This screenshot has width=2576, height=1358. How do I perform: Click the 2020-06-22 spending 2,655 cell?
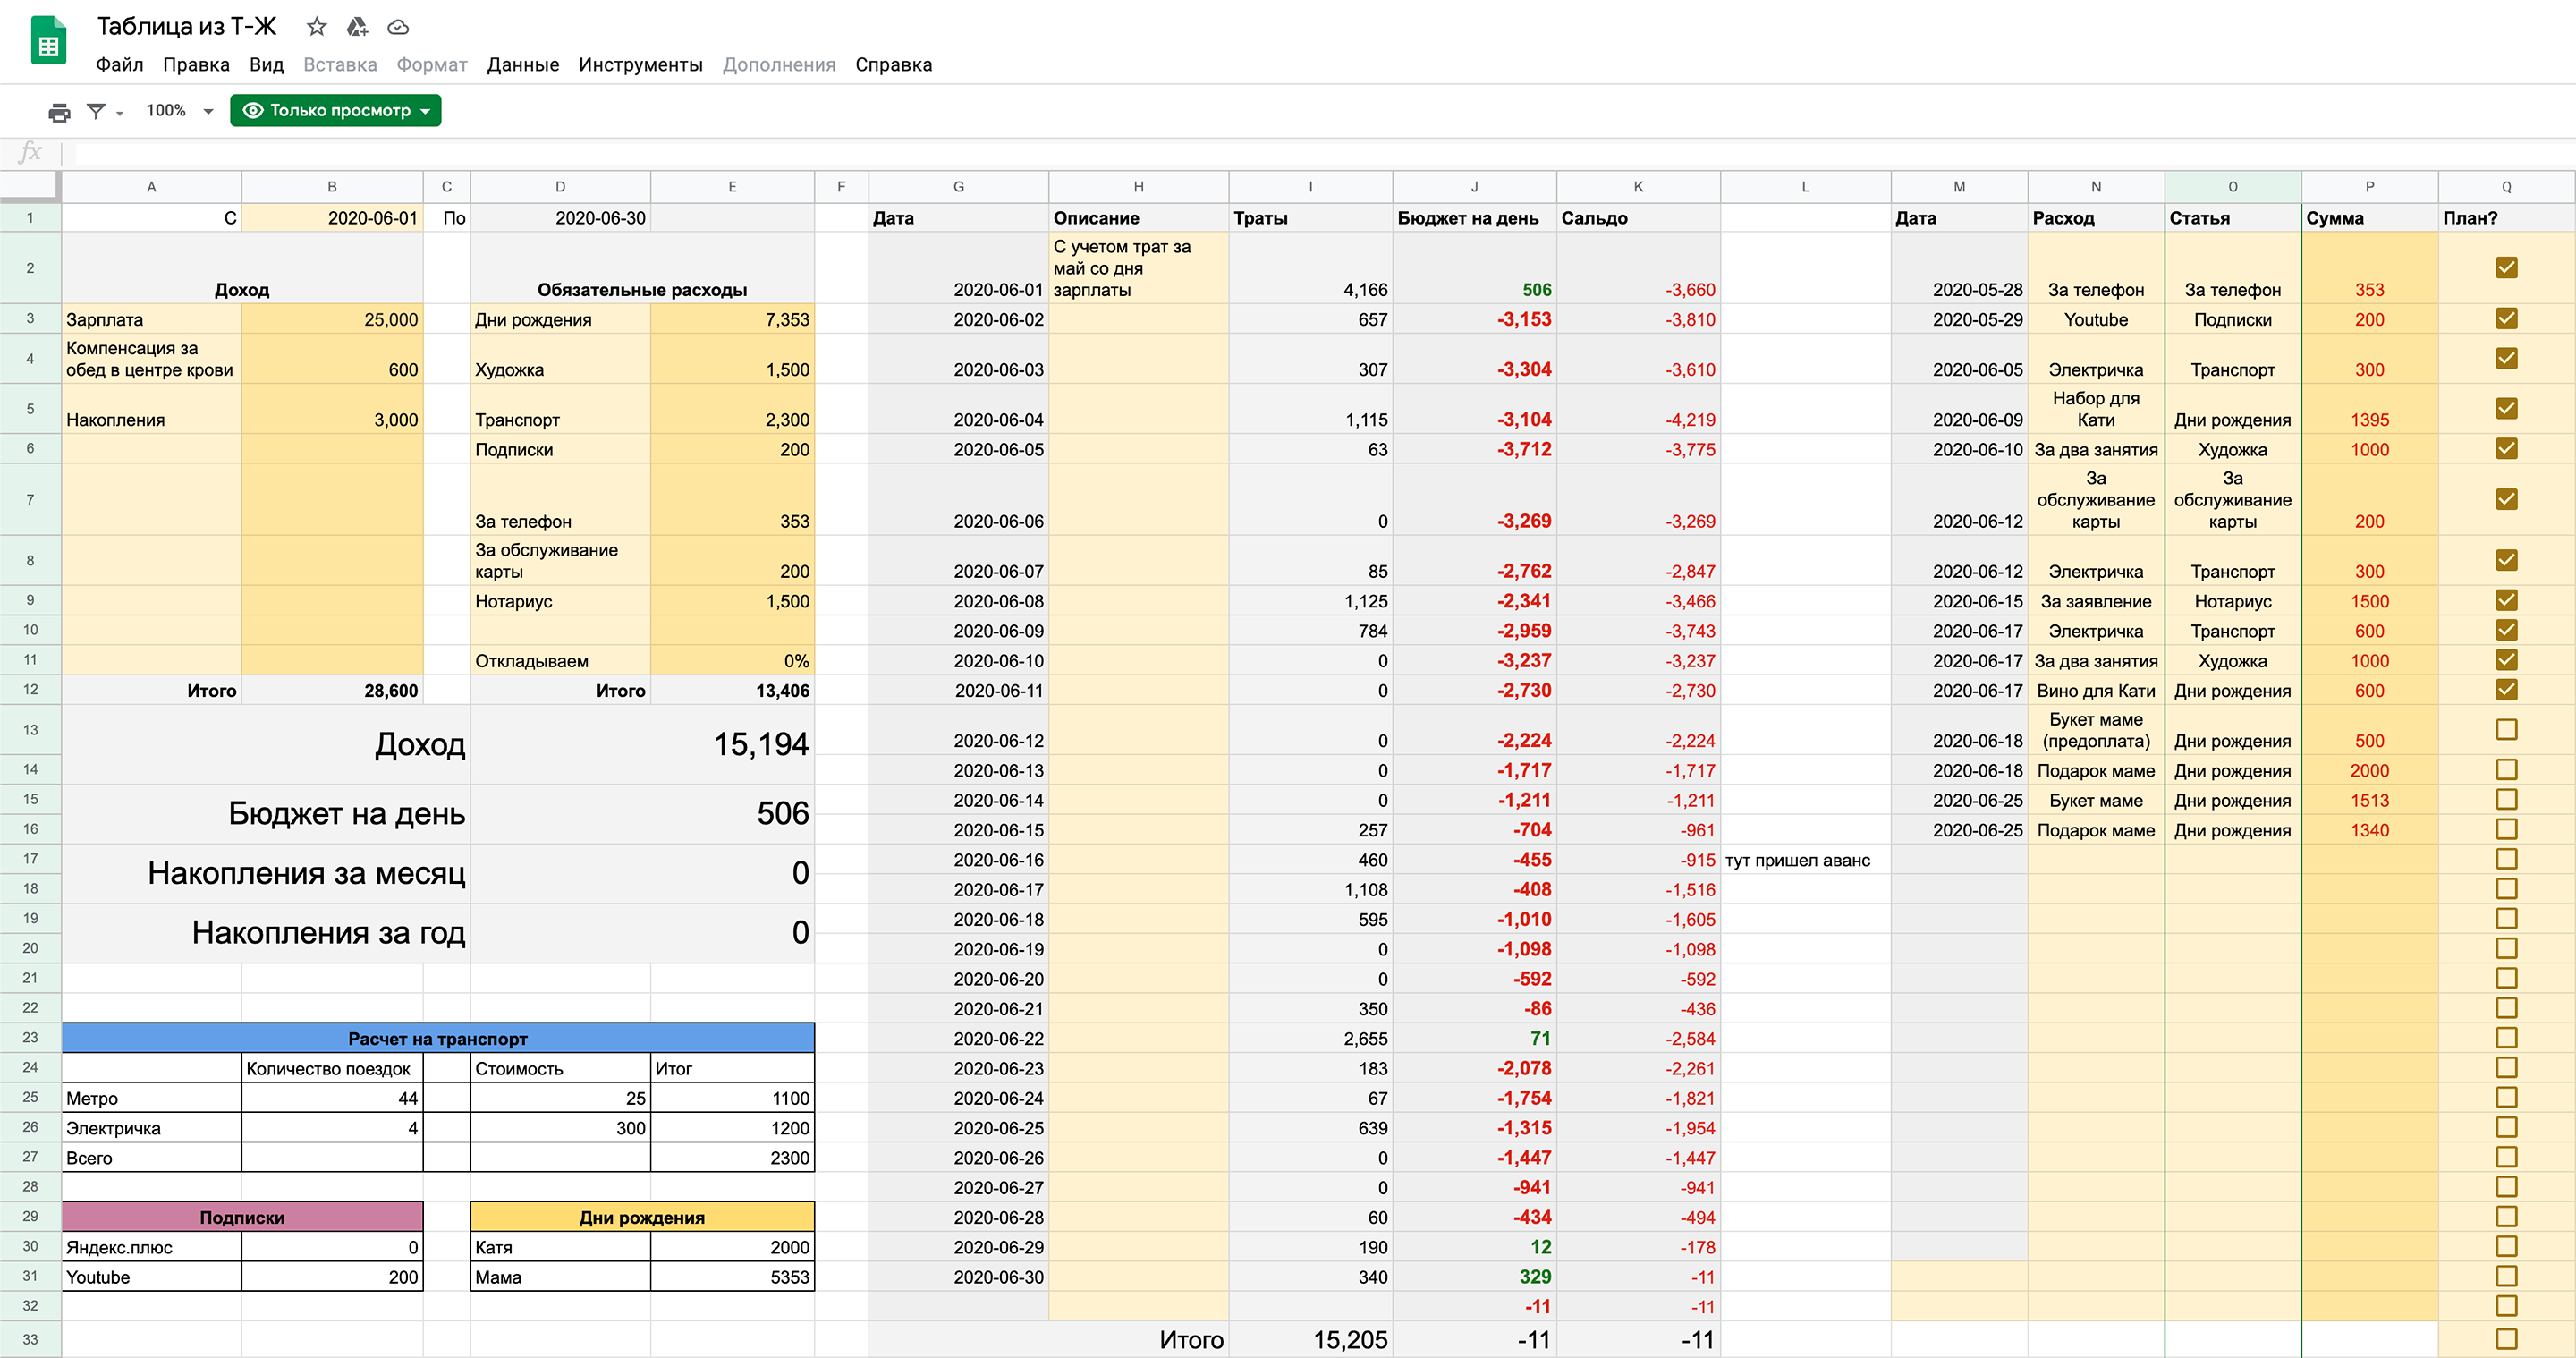click(x=1310, y=1038)
